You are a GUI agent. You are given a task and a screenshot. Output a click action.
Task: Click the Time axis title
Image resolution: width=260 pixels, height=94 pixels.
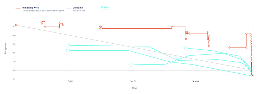(135, 88)
